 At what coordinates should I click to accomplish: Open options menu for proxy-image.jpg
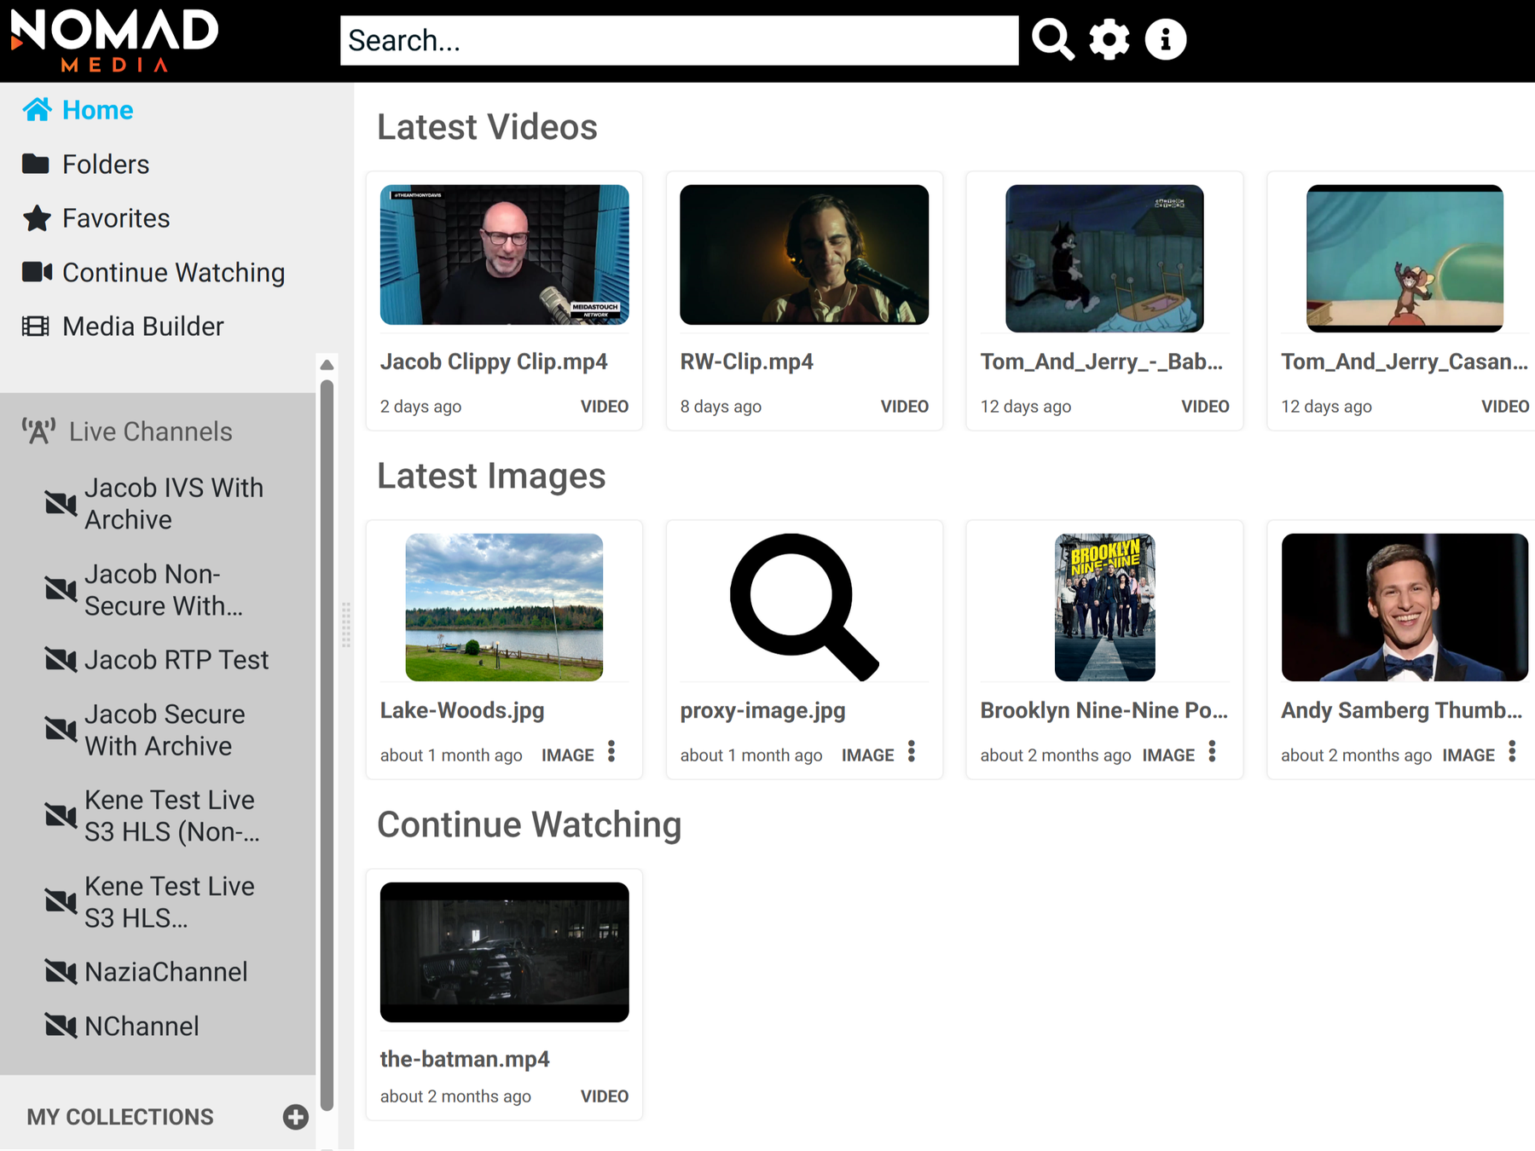[x=912, y=752]
